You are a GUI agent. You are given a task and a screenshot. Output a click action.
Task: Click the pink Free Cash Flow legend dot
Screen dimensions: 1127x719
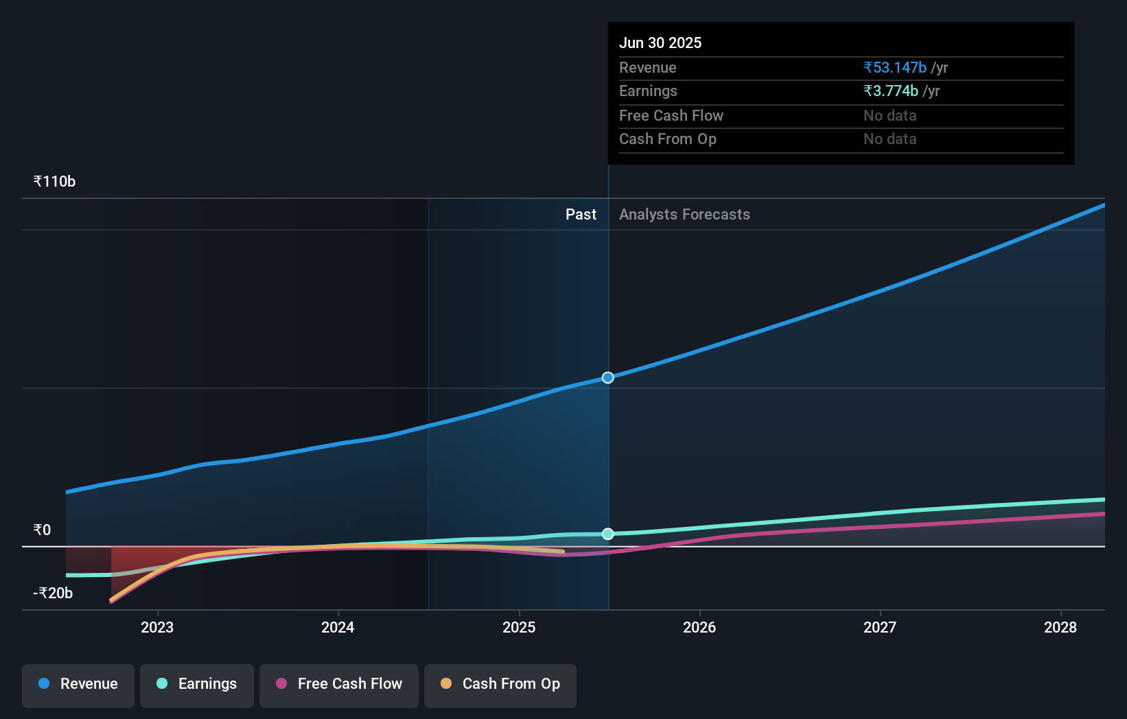pos(281,684)
